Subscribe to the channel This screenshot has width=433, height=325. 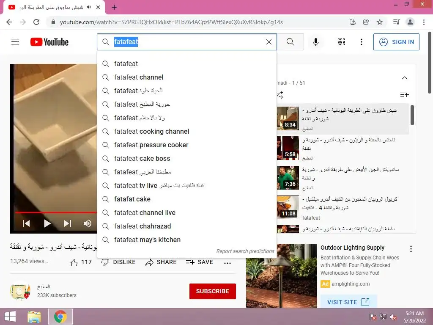point(212,291)
